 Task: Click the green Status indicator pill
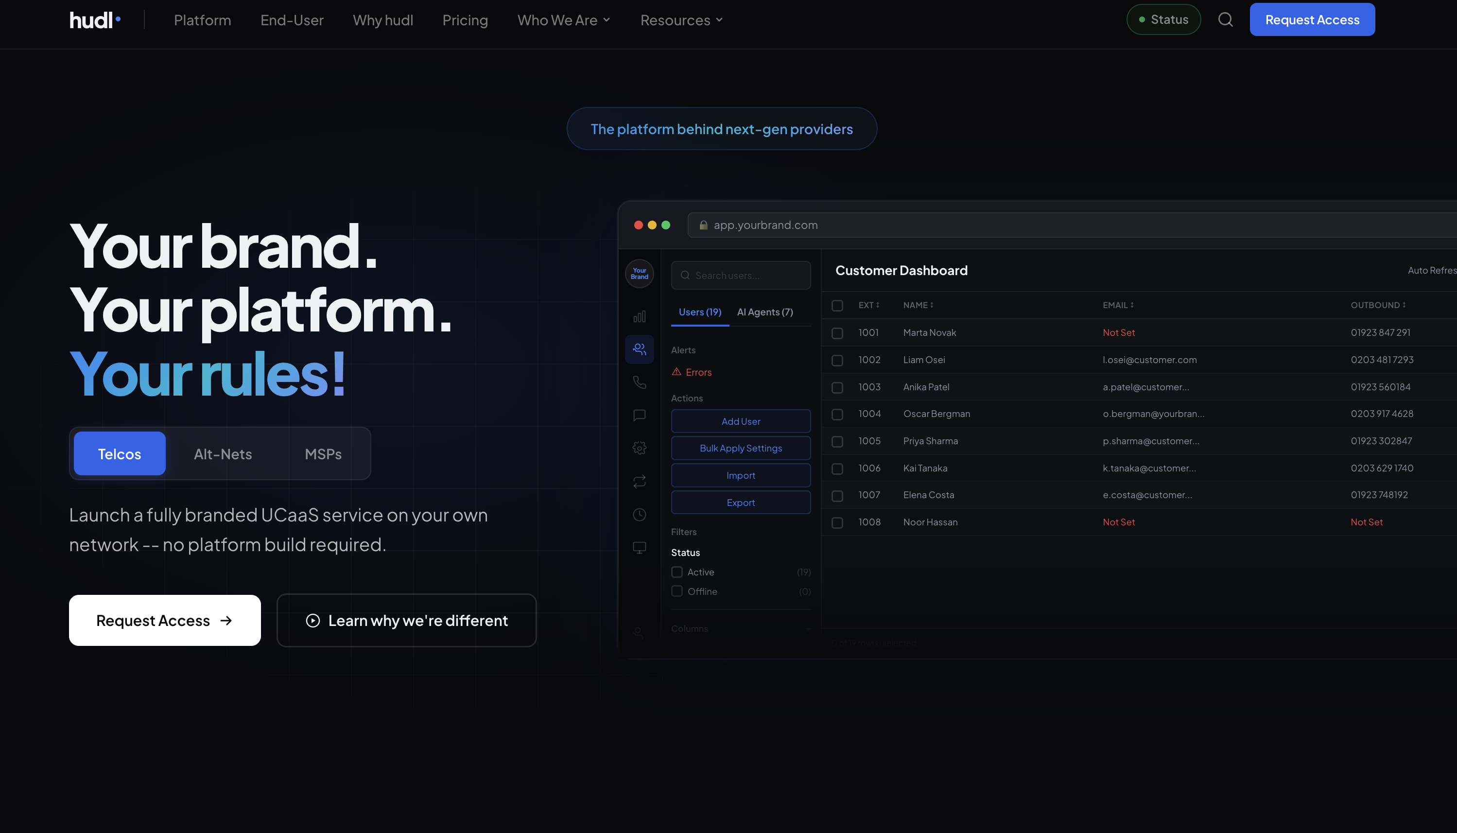pos(1163,19)
